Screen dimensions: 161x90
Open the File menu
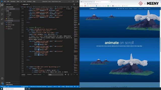(5, 1)
